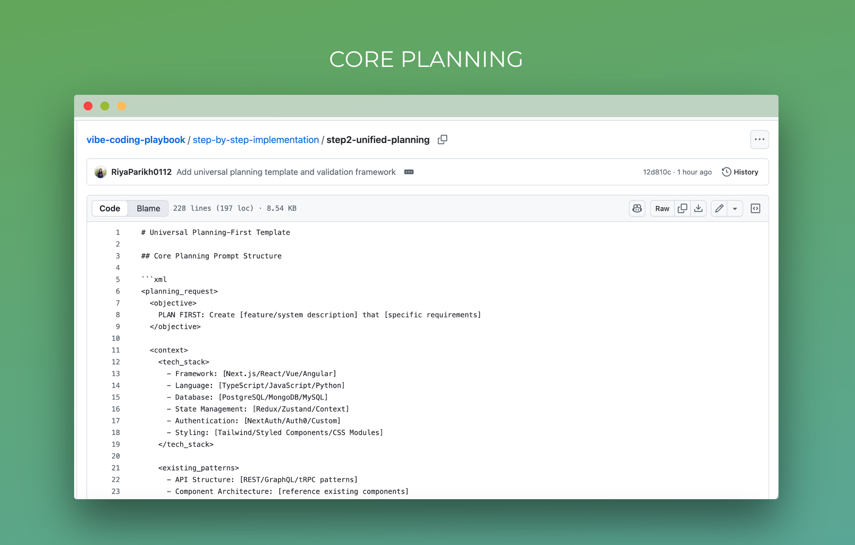Screen dimensions: 855x545
Task: Switch to Blame view tab
Action: [x=148, y=208]
